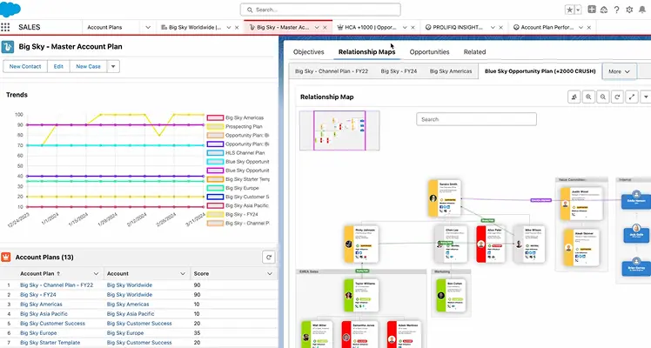Click the zoom out magnifier on Relationship Map
The height and width of the screenshot is (348, 651).
click(603, 97)
